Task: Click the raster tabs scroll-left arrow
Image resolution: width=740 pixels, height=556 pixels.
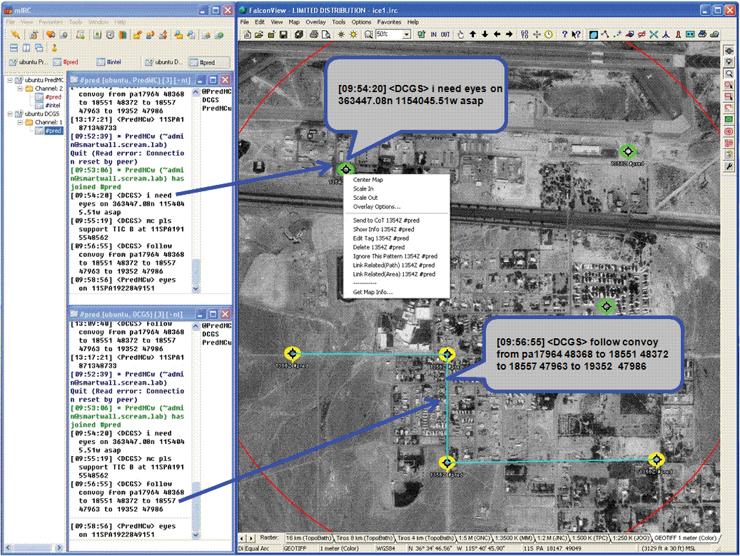Action: 243,538
